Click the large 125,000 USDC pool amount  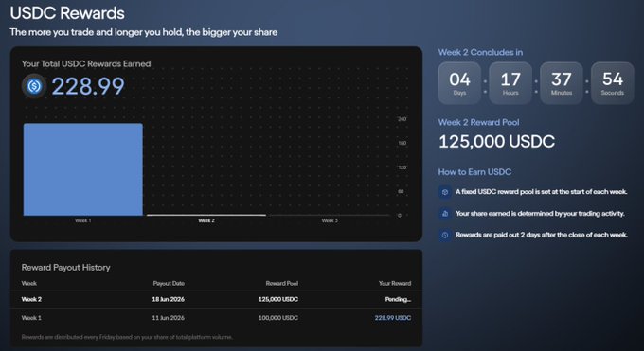(x=496, y=142)
